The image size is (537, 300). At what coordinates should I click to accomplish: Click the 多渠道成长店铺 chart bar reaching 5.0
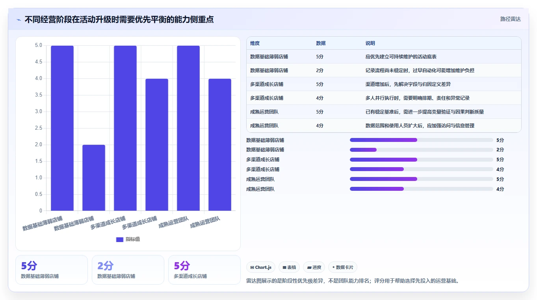pyautogui.click(x=125, y=128)
